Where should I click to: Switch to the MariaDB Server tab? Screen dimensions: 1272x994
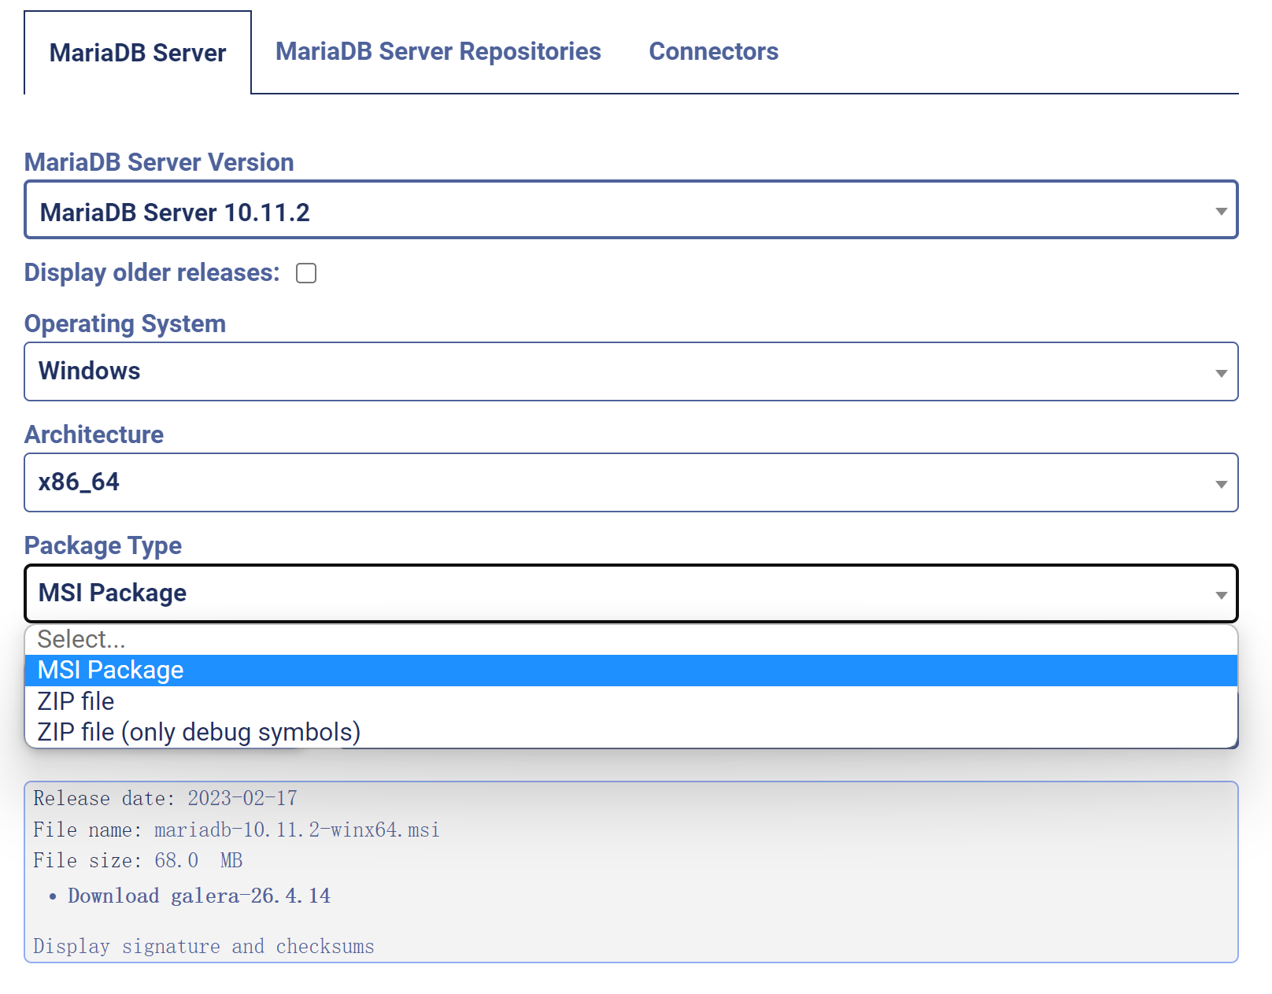pos(138,53)
